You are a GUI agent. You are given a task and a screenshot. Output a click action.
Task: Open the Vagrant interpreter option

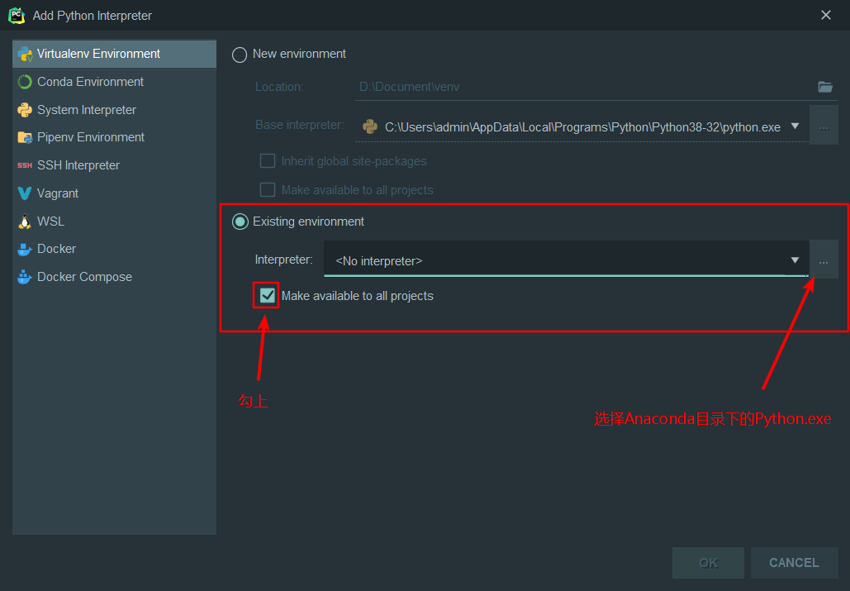tap(114, 193)
